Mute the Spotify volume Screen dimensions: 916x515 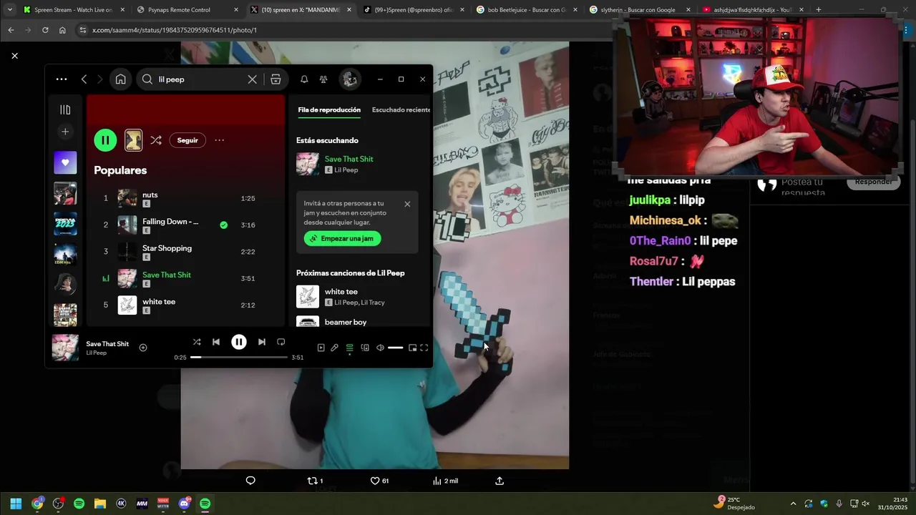(380, 348)
